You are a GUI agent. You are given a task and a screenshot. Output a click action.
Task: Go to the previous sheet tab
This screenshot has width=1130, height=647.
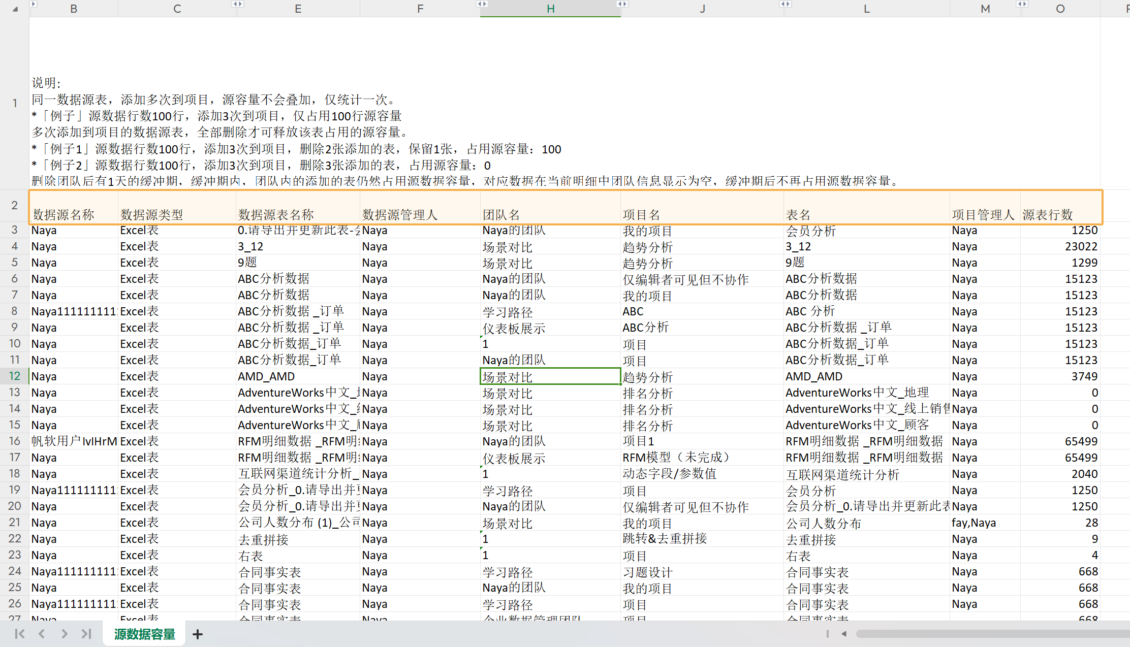(42, 634)
